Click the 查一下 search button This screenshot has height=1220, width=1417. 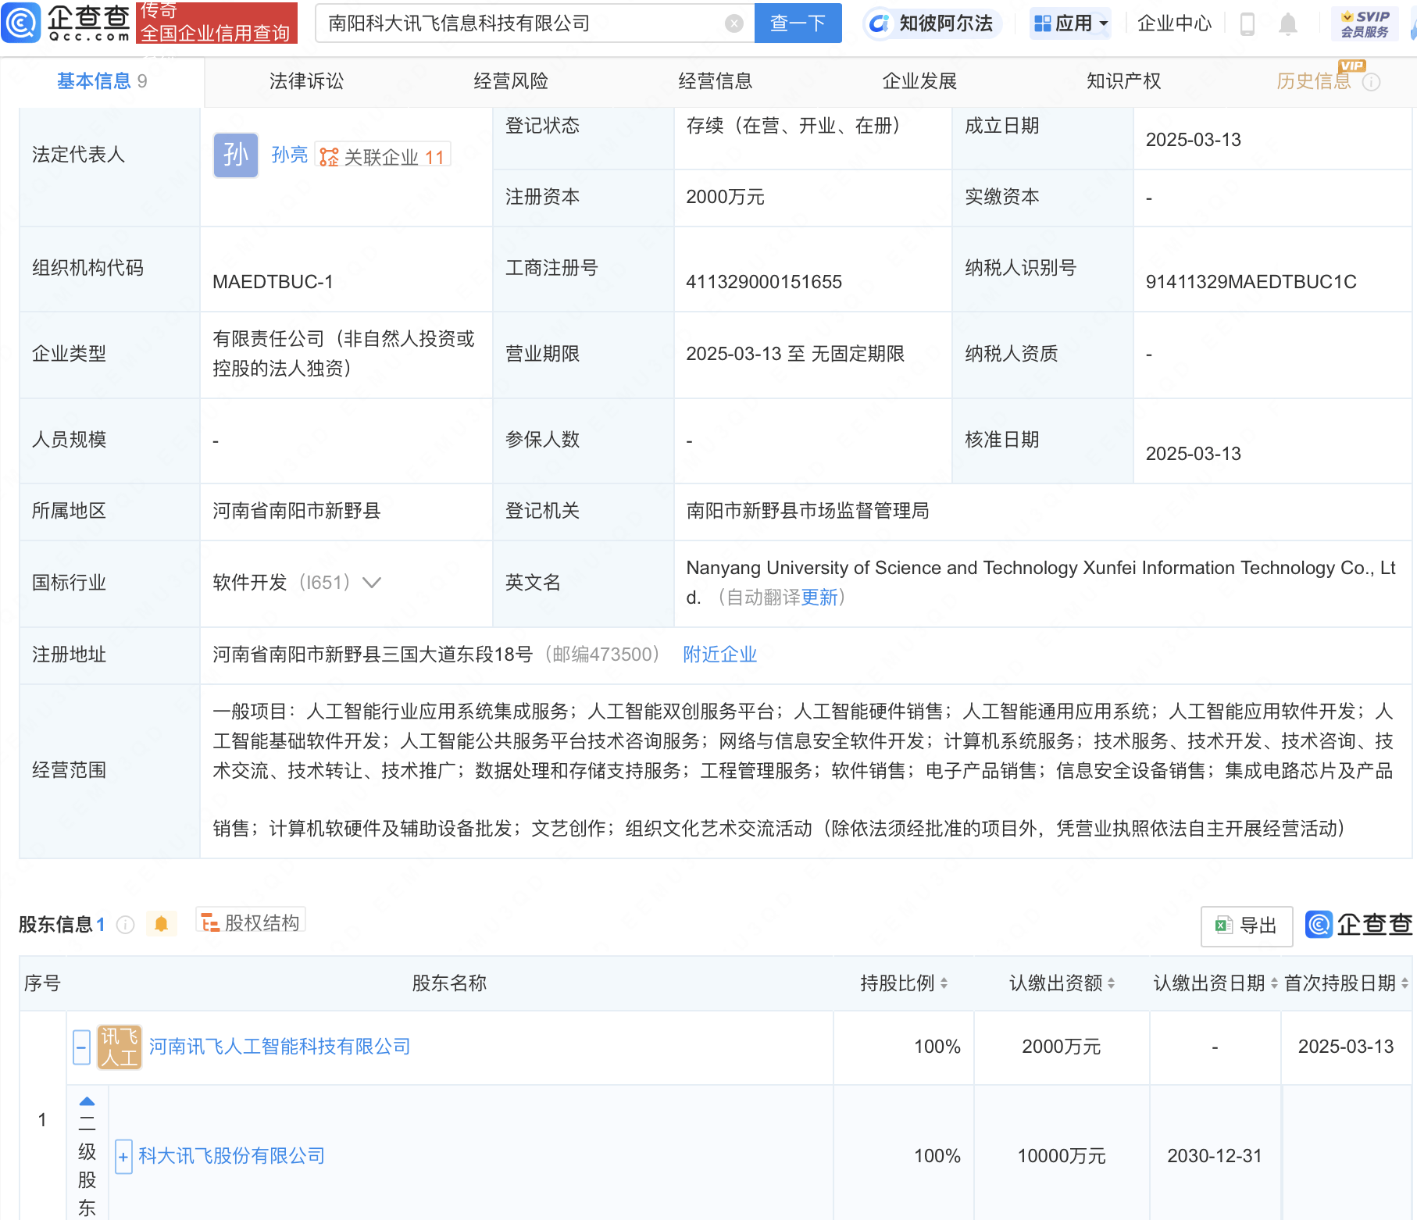point(798,23)
